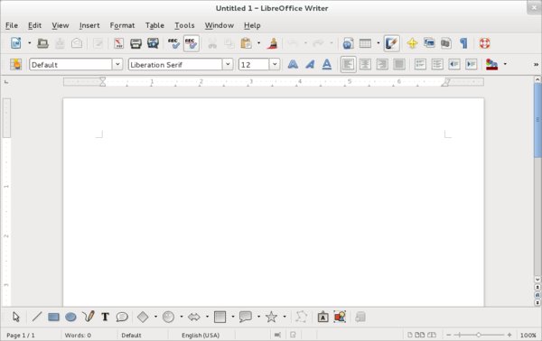Apply the font color button
Viewport: 542px width, 341px height.
pos(492,65)
